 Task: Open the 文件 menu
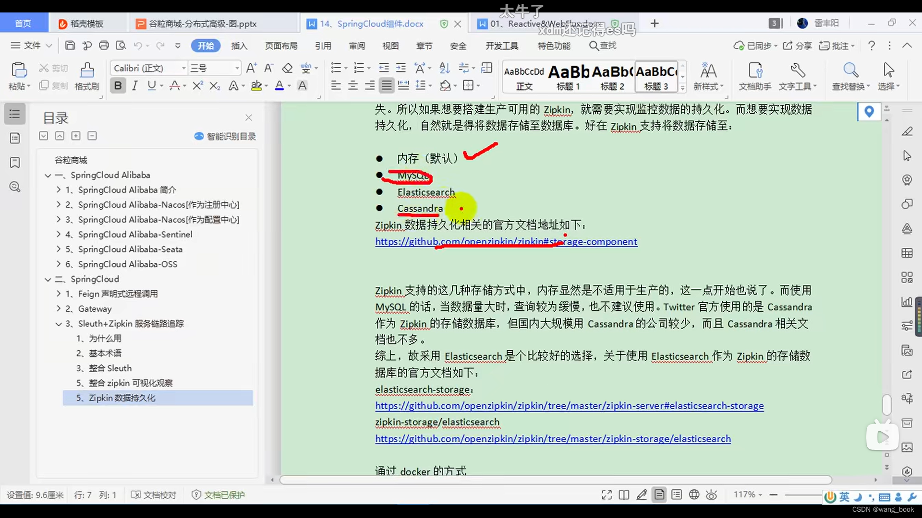32,46
